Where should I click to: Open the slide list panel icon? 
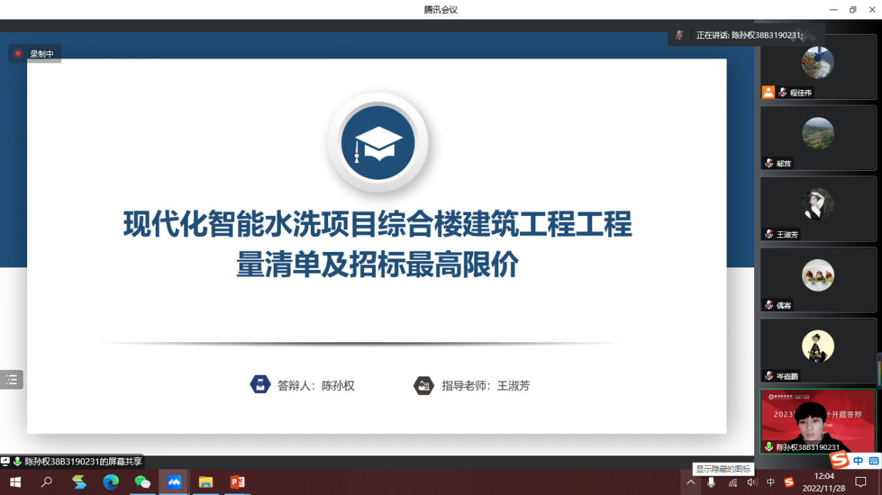click(x=12, y=380)
